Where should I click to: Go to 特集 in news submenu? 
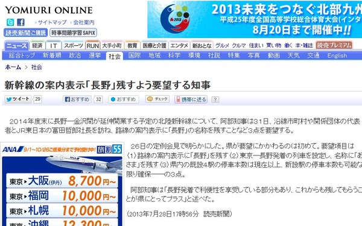click(x=233, y=55)
